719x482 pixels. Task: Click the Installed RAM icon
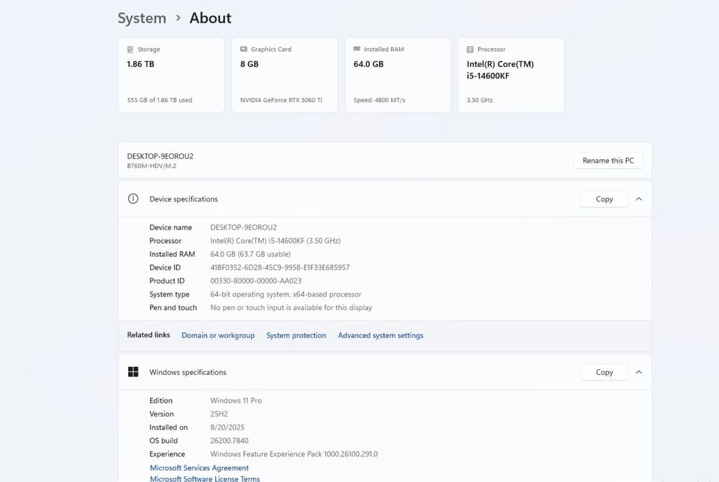click(357, 50)
